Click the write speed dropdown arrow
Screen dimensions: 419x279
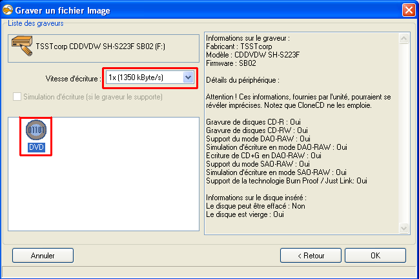[188, 77]
